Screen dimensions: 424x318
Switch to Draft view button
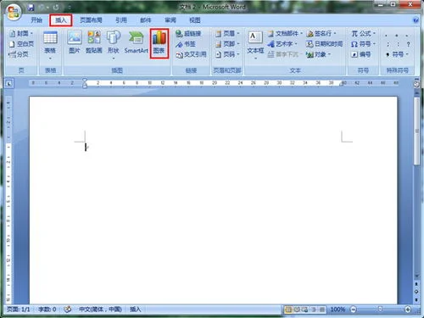(321, 310)
